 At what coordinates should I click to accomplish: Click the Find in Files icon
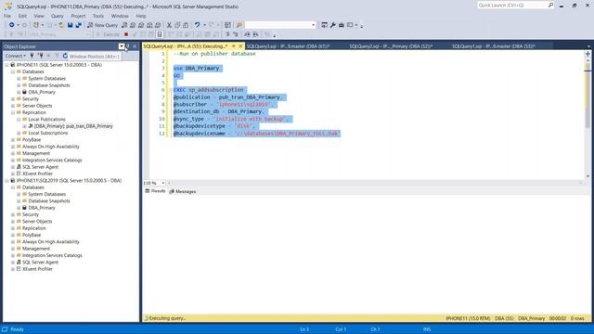tap(239, 25)
